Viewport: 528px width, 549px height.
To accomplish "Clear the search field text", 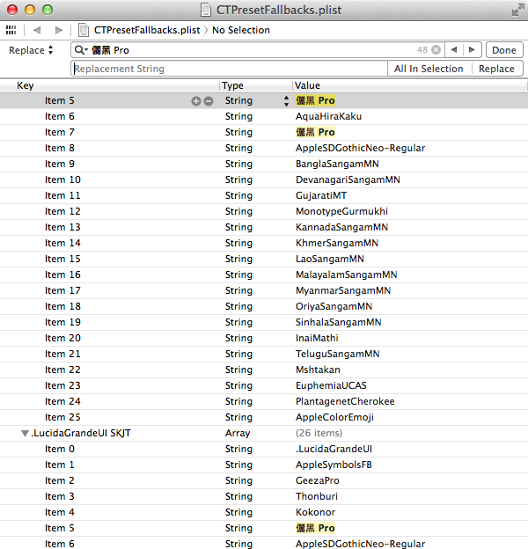I will tap(436, 50).
